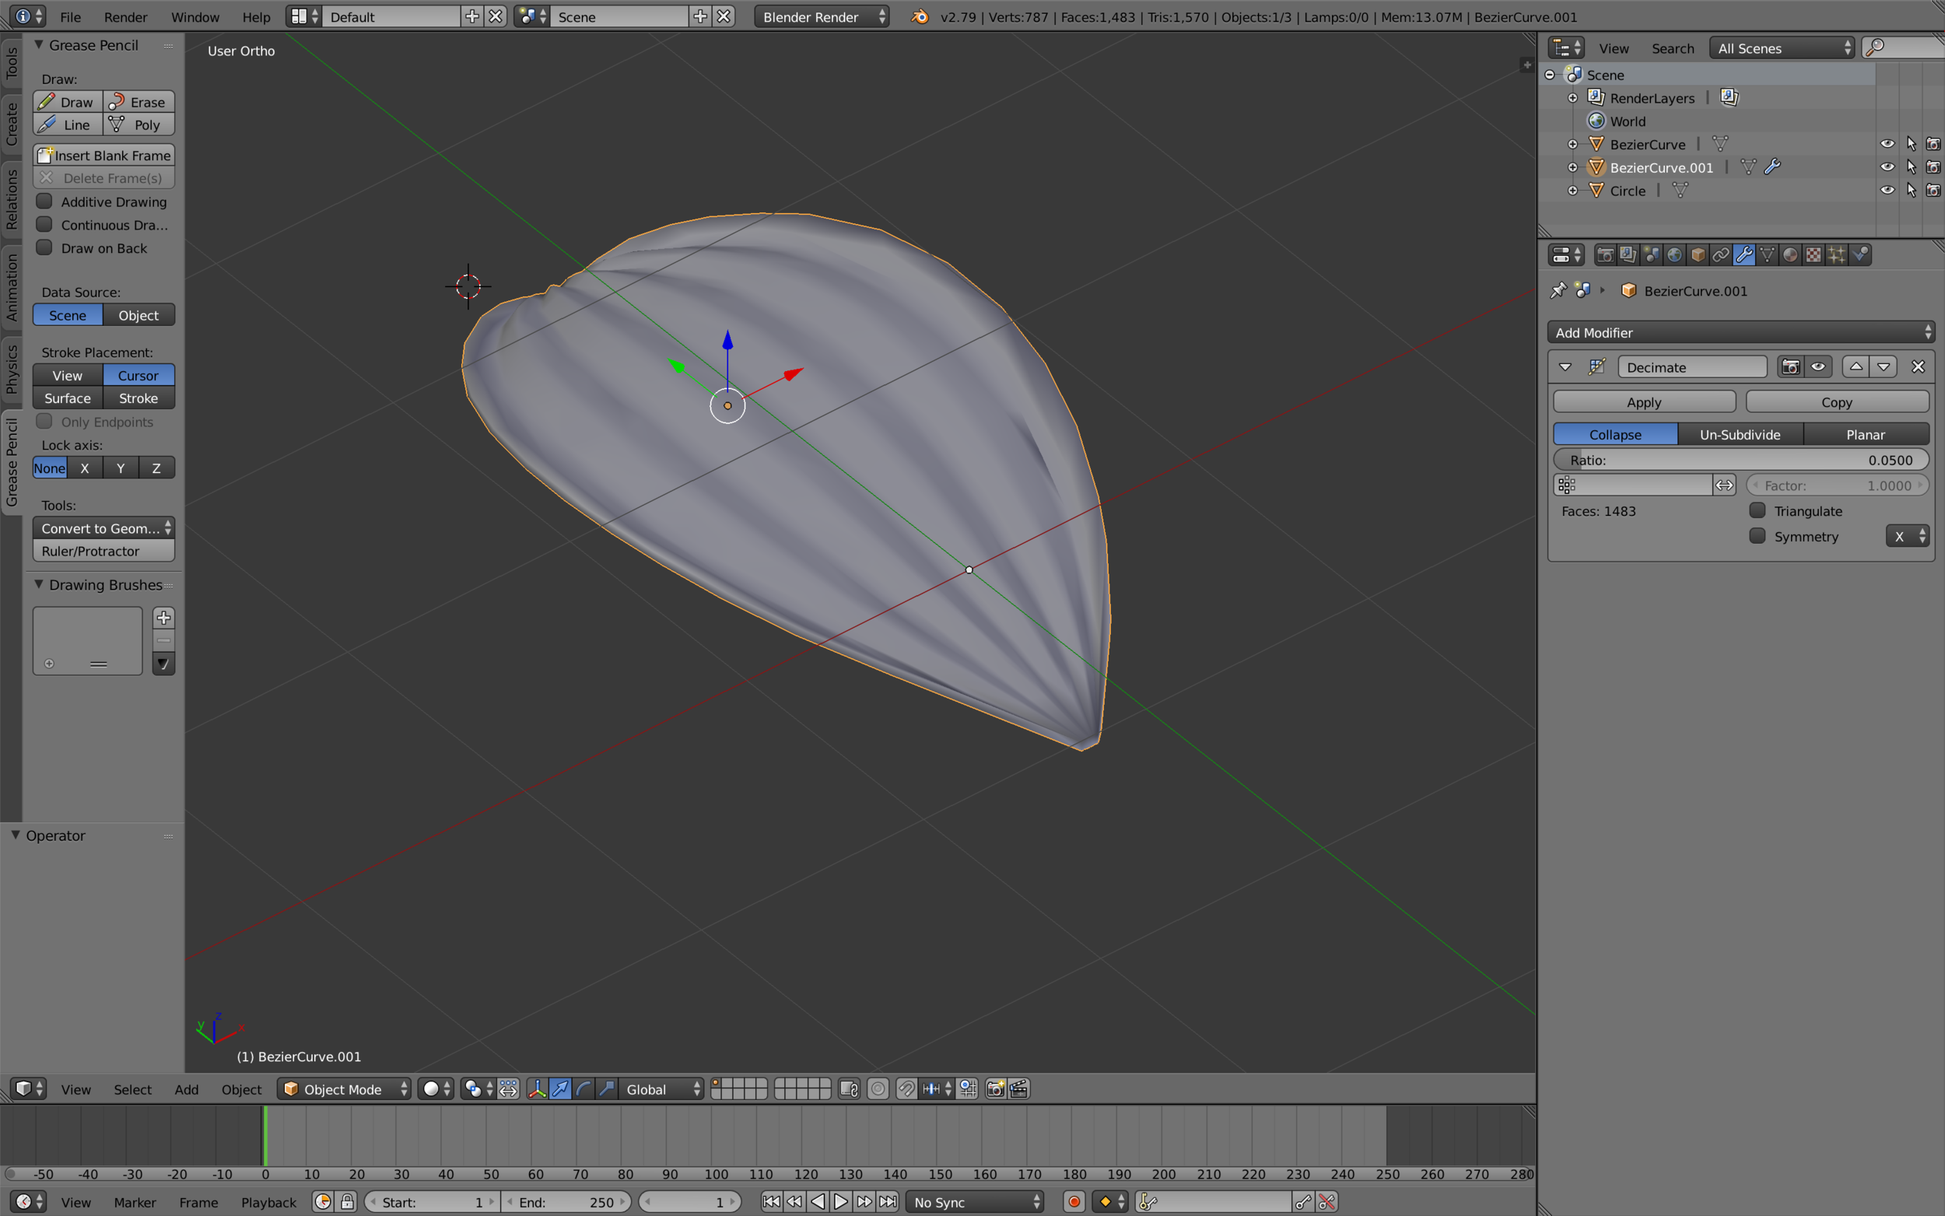
Task: Open the Add Modifier dropdown
Action: [x=1740, y=332]
